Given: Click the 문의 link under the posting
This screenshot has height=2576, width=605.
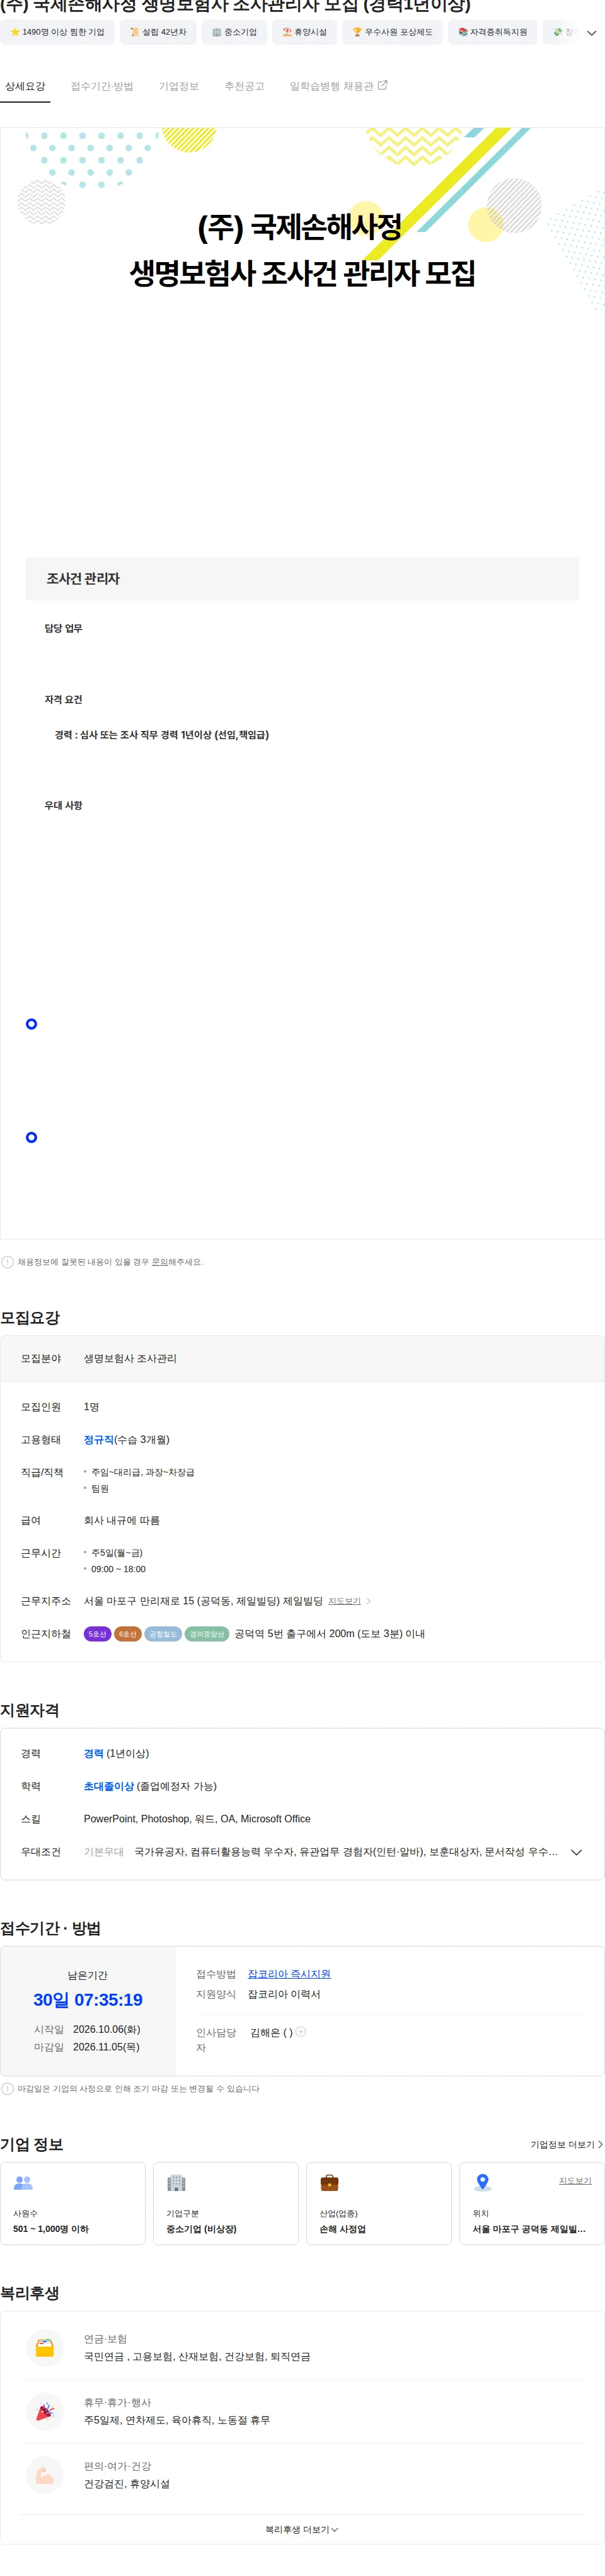Looking at the screenshot, I should point(160,1262).
